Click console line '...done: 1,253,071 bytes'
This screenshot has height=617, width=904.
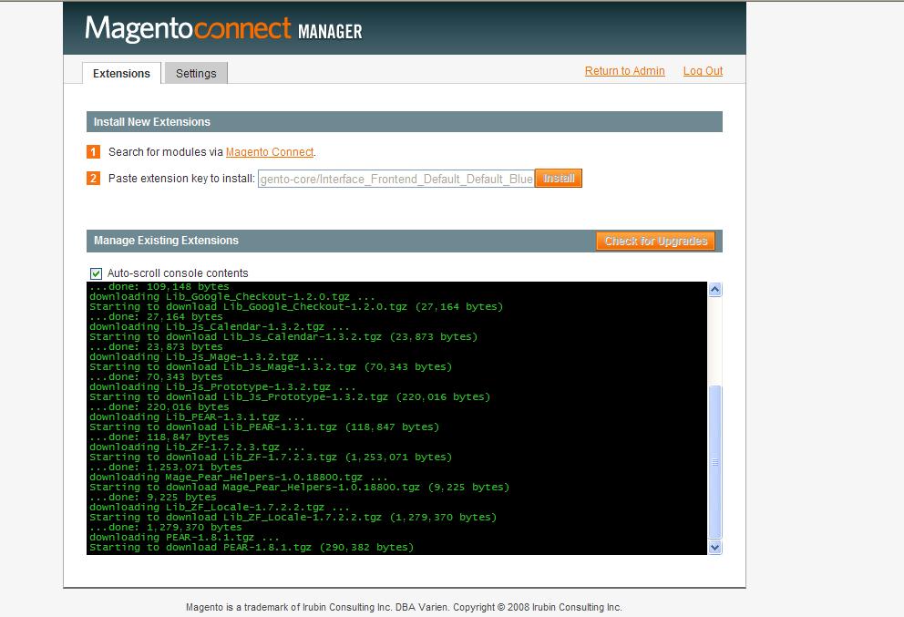tap(166, 467)
